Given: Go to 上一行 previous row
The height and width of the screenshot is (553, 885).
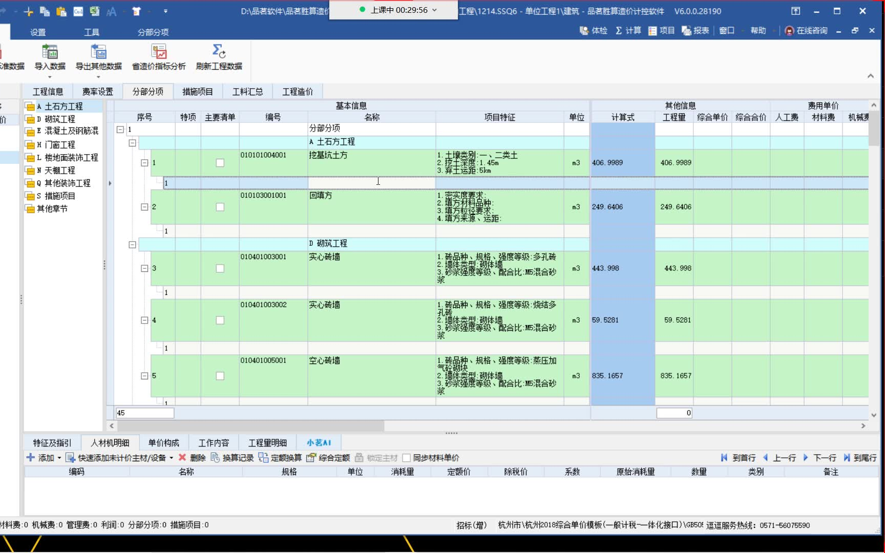Looking at the screenshot, I should click(779, 458).
